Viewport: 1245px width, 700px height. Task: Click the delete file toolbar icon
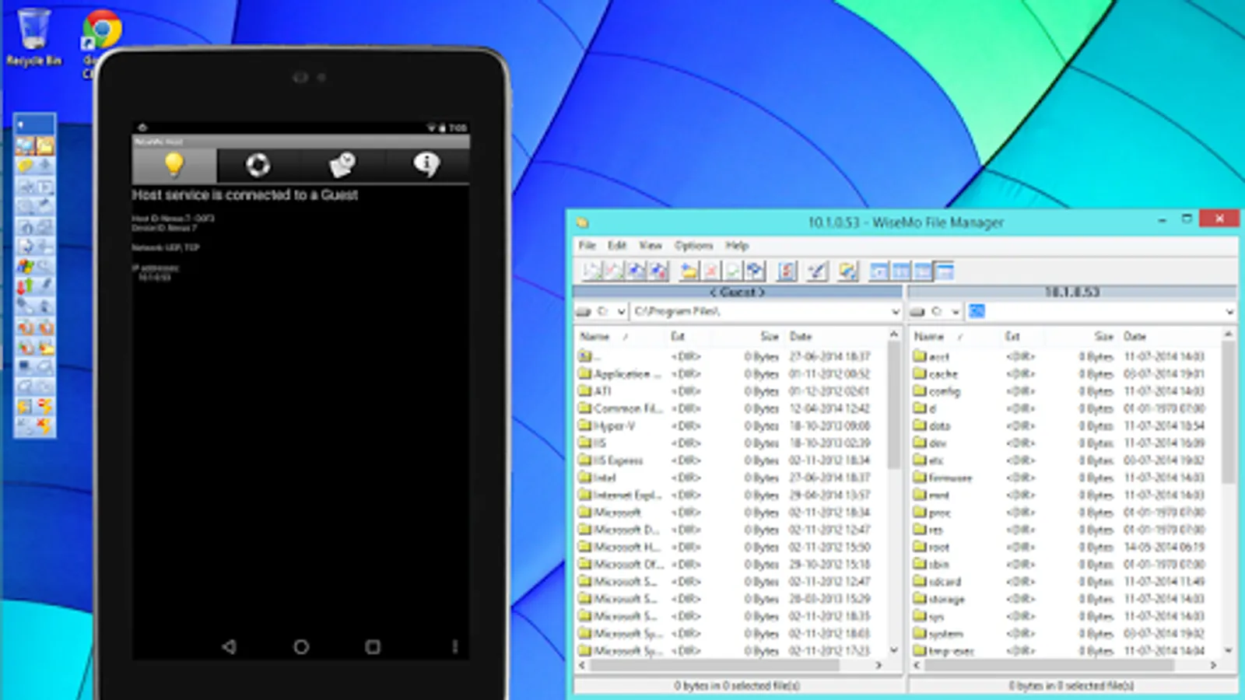712,271
